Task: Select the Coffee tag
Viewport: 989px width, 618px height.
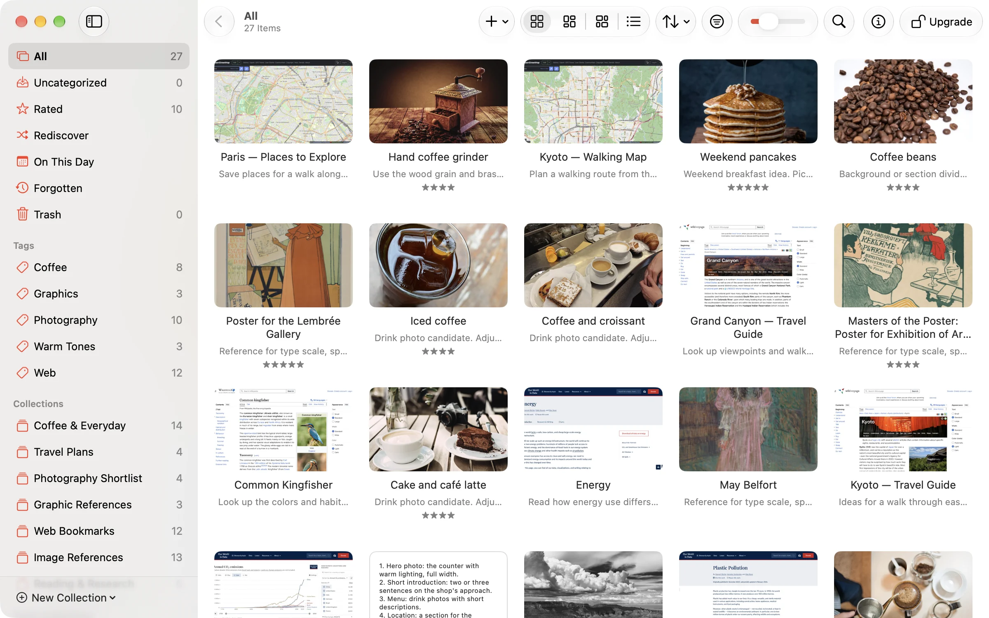Action: (x=99, y=267)
